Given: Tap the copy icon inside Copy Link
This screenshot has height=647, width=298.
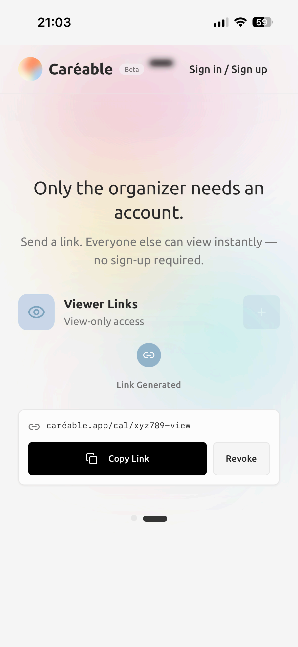Looking at the screenshot, I should click(92, 459).
